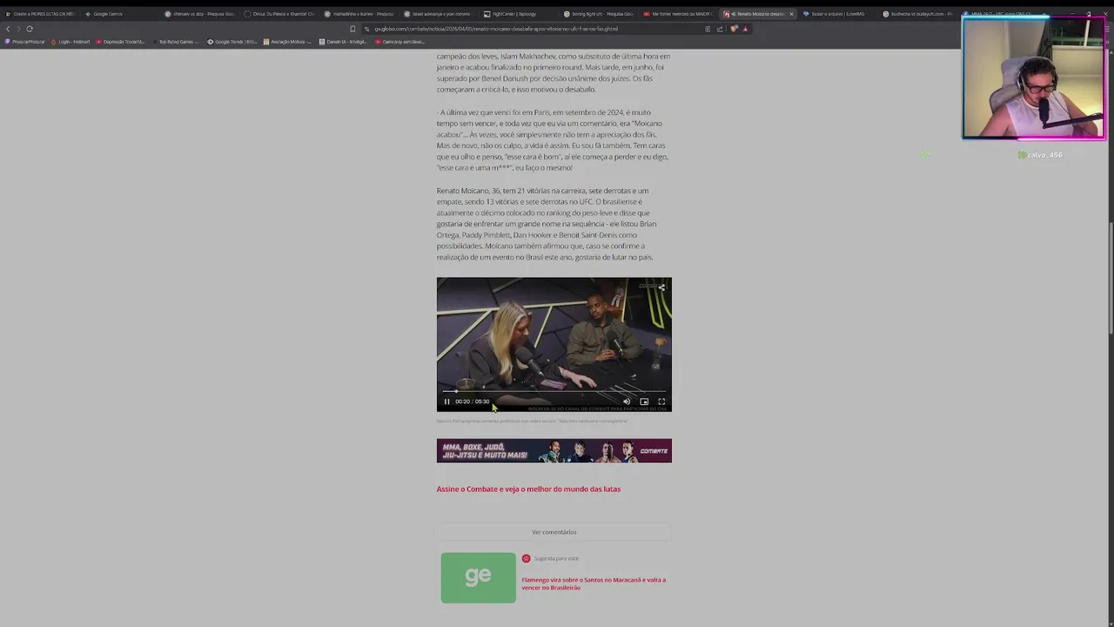1114x627 pixels.
Task: Click the 'Ver comentários' button
Action: [554, 532]
